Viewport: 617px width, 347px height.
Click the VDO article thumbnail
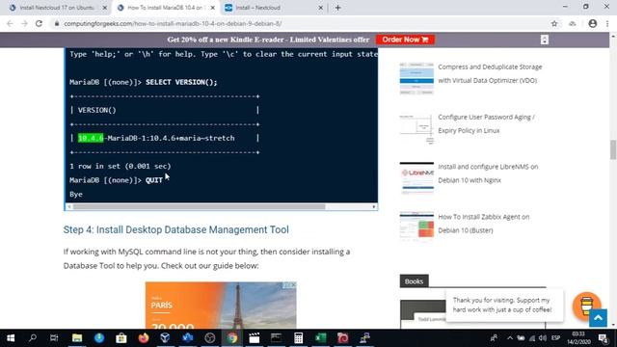416,78
